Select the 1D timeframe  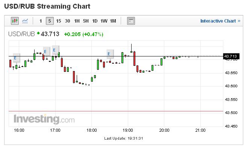[x=95, y=21]
